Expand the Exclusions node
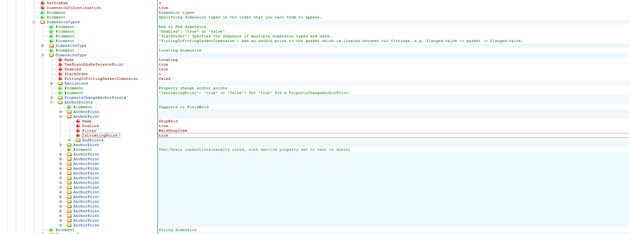 pos(52,83)
